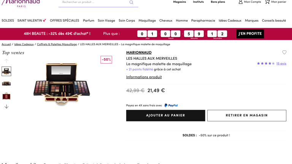
Task: Focus the Rechercher un produit field
Action: click(x=94, y=2)
